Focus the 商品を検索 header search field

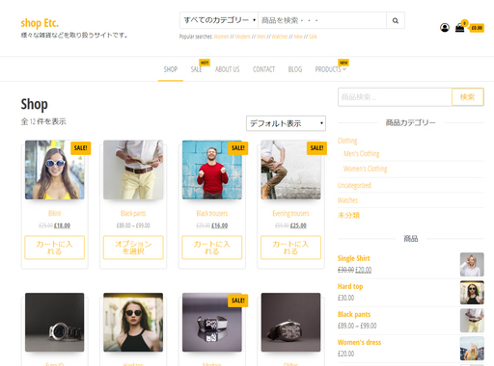tap(322, 20)
